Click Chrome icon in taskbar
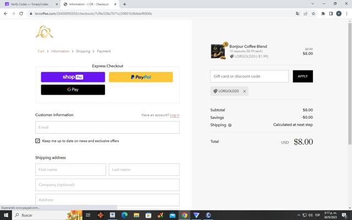The width and height of the screenshot is (352, 220). tap(184, 215)
